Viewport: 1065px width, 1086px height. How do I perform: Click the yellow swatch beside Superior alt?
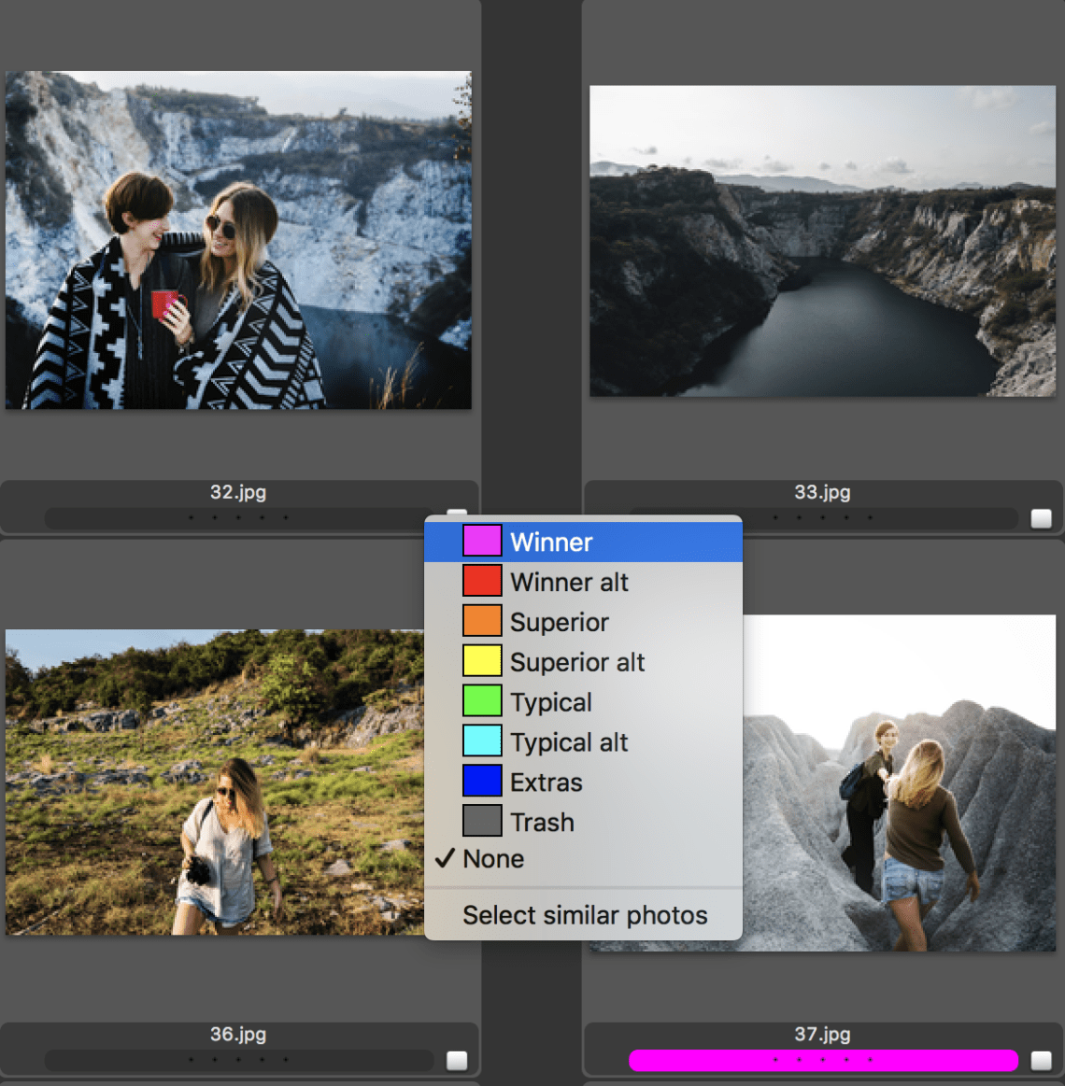pos(480,661)
